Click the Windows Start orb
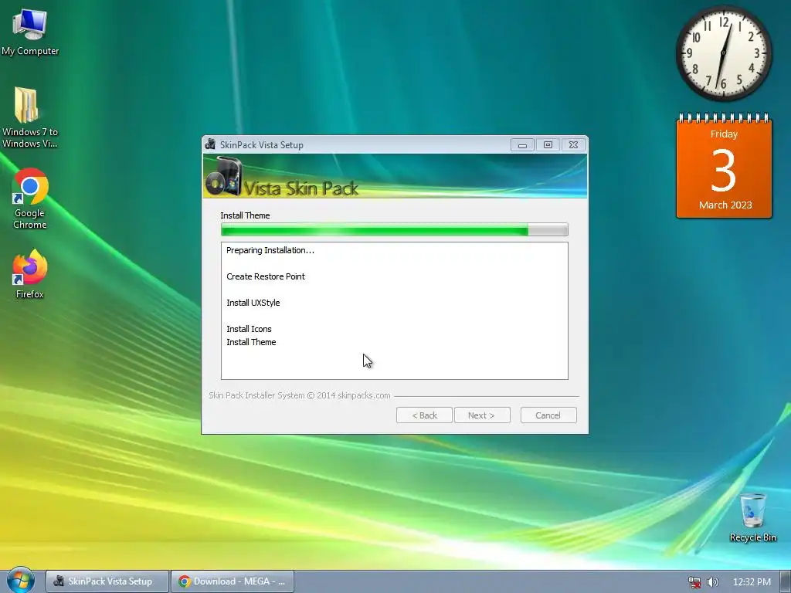 click(20, 581)
